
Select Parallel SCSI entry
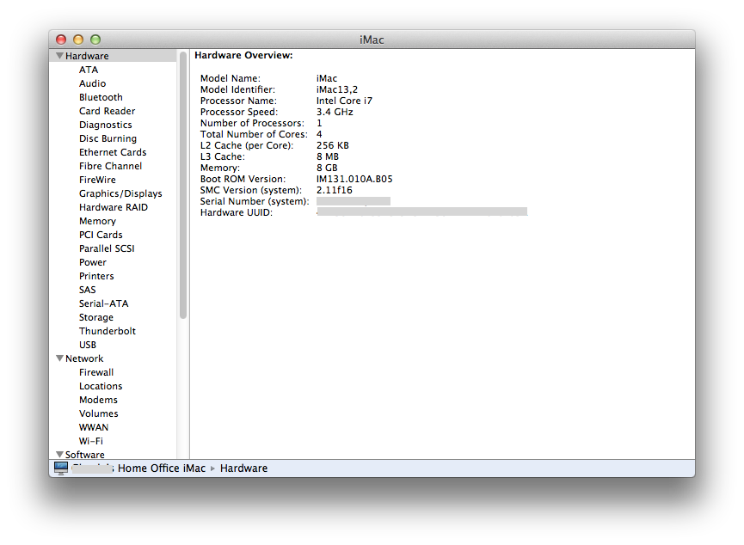click(107, 248)
